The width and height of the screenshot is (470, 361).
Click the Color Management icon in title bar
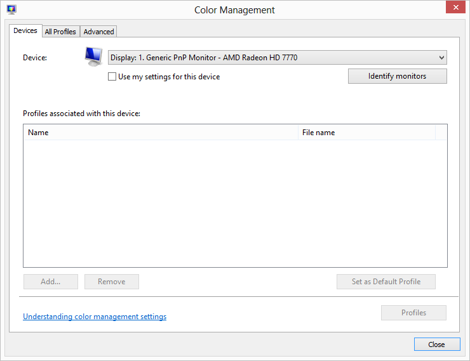[11, 10]
